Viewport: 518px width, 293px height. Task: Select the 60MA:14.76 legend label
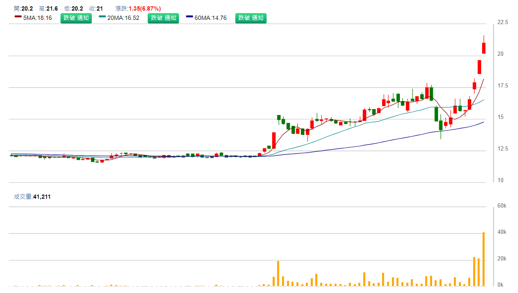pos(211,18)
